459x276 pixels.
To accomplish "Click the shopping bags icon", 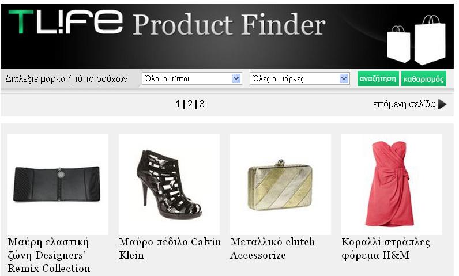I will 416,40.
